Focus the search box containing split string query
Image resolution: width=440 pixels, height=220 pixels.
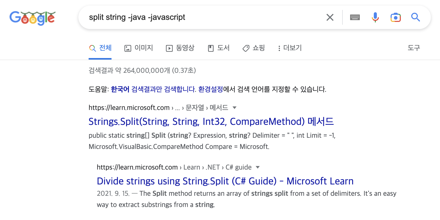click(204, 17)
